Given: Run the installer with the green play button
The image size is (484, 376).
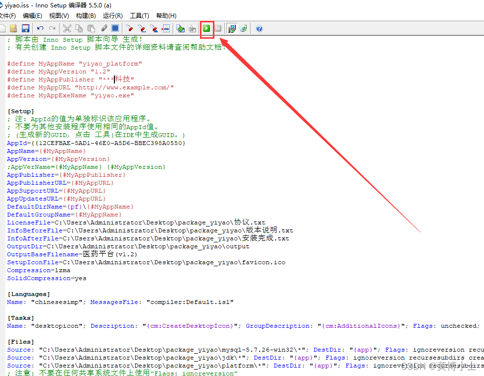Looking at the screenshot, I should tap(206, 28).
